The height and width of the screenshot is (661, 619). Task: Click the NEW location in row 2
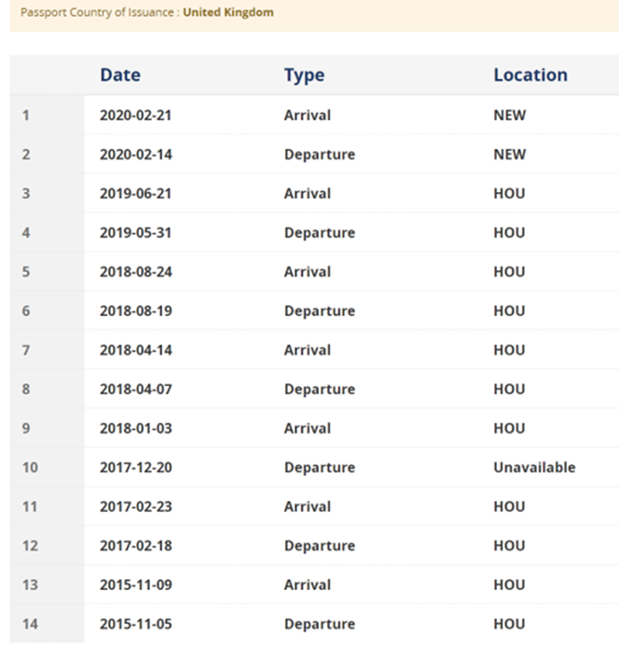(x=509, y=154)
